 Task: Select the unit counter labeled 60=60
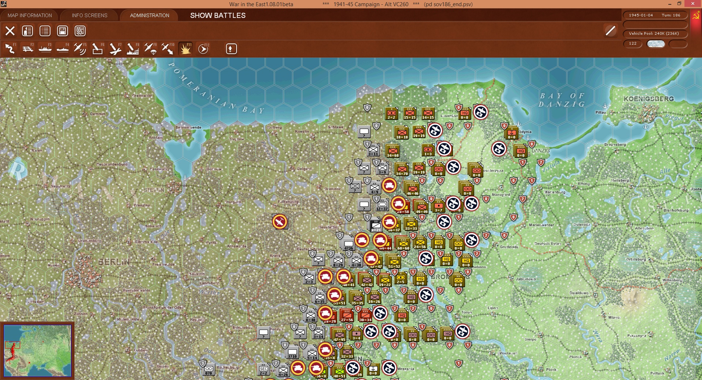403,244
